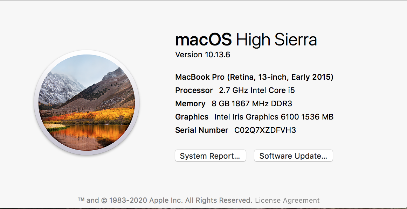Select the 2.7 GHz Intel Core i5 value
This screenshot has width=407, height=209.
click(257, 90)
